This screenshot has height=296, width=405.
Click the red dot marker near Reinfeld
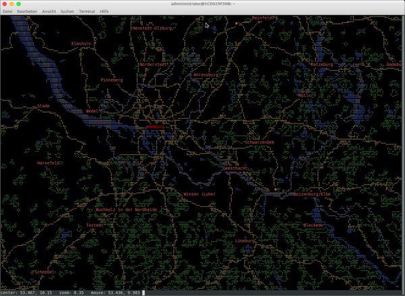pos(236,23)
